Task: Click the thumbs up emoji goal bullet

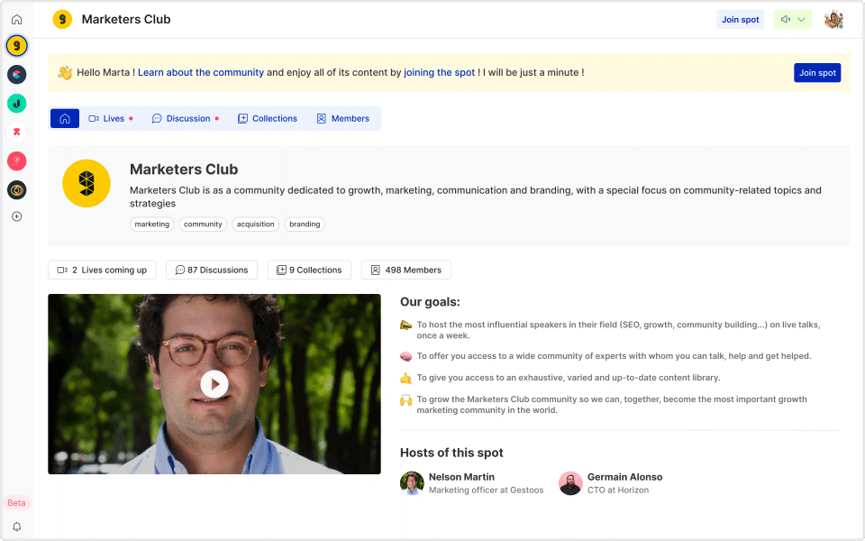Action: click(406, 378)
